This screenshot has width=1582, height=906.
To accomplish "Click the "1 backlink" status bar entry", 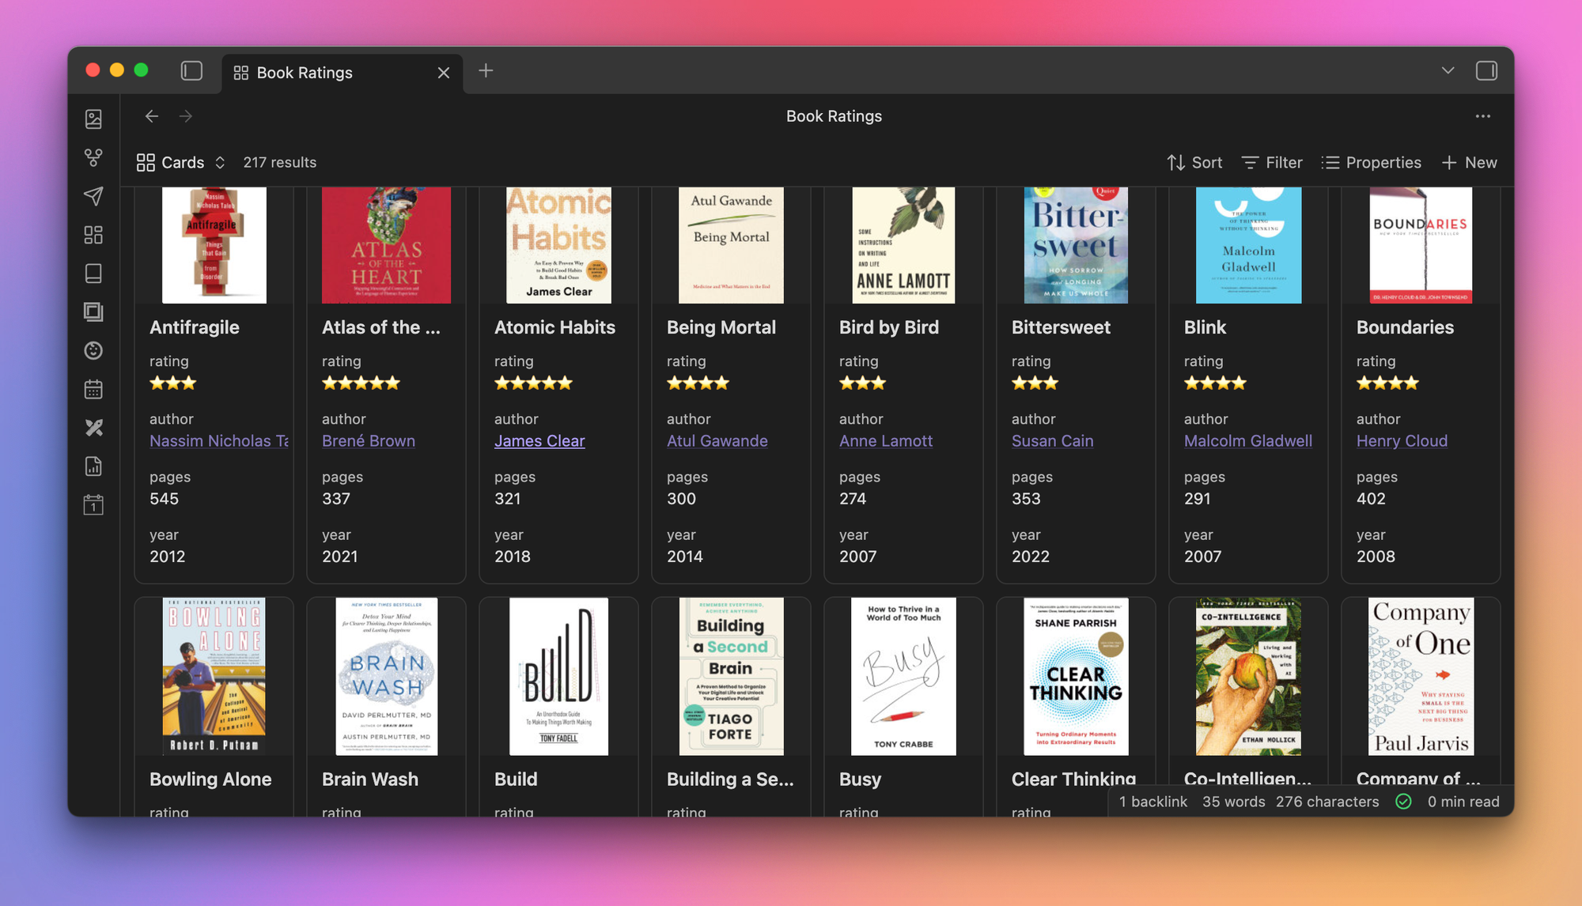I will click(1153, 802).
